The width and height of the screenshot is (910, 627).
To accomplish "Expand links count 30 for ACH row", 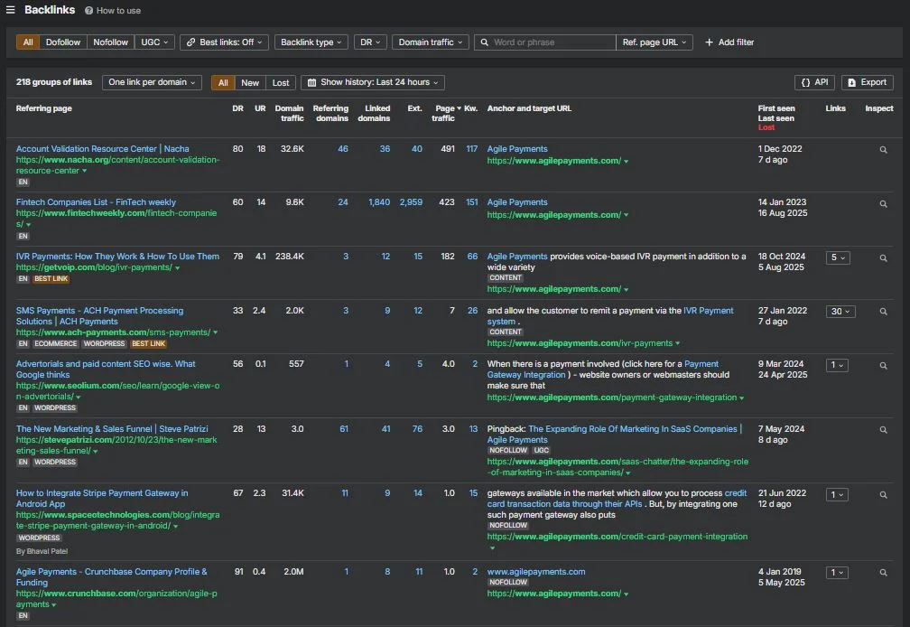I will pos(840,312).
